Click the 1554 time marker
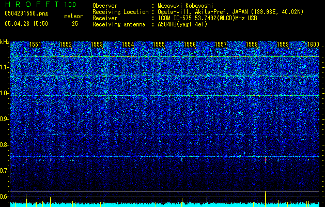The width and height of the screenshot is (325, 207). pyautogui.click(x=128, y=45)
